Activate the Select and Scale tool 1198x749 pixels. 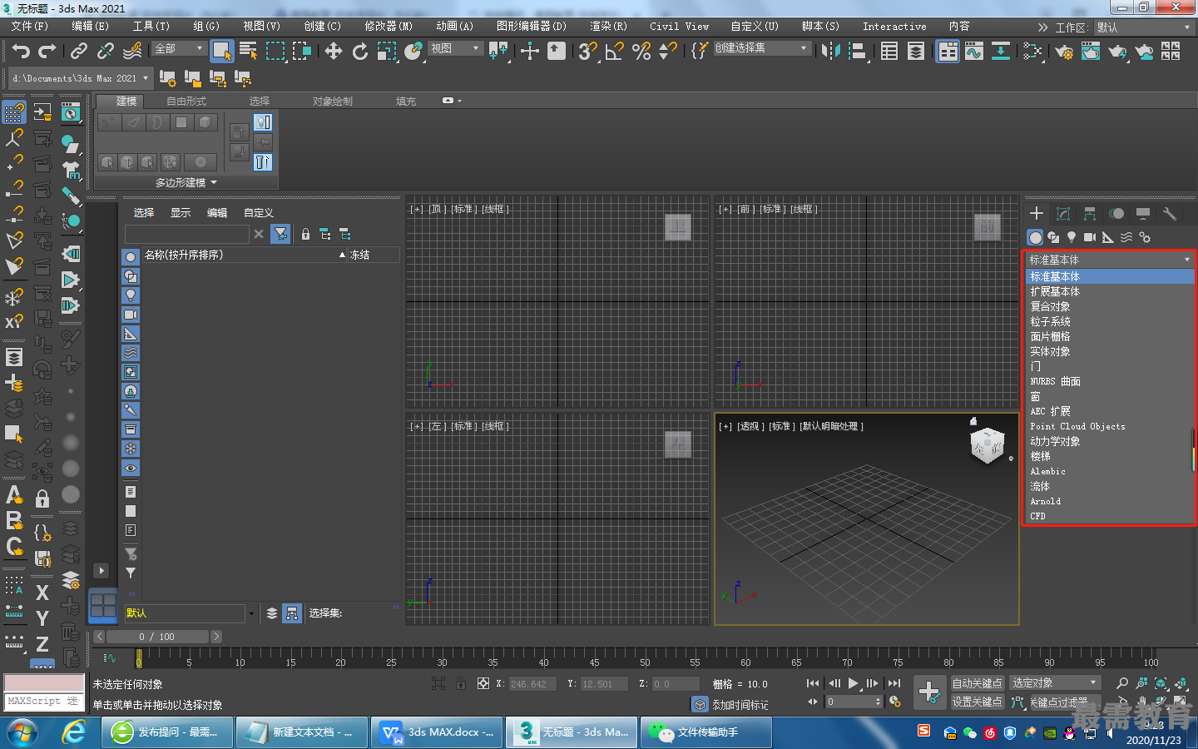tap(387, 52)
